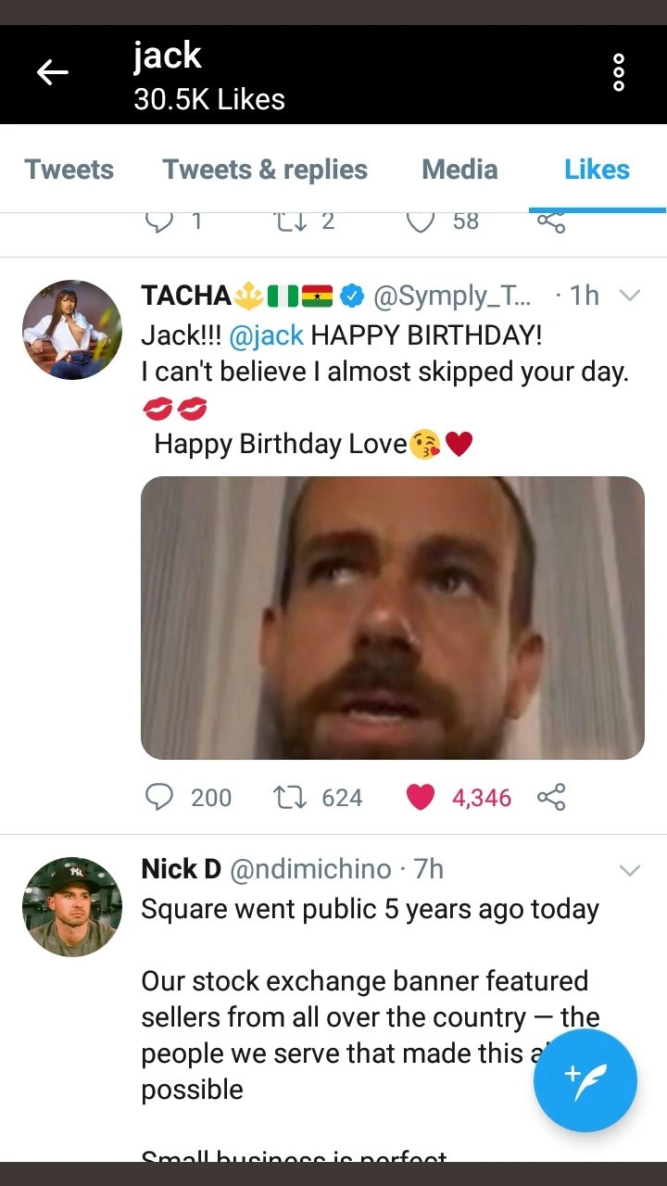Expand options chevron on TACHA's tweet

click(630, 296)
